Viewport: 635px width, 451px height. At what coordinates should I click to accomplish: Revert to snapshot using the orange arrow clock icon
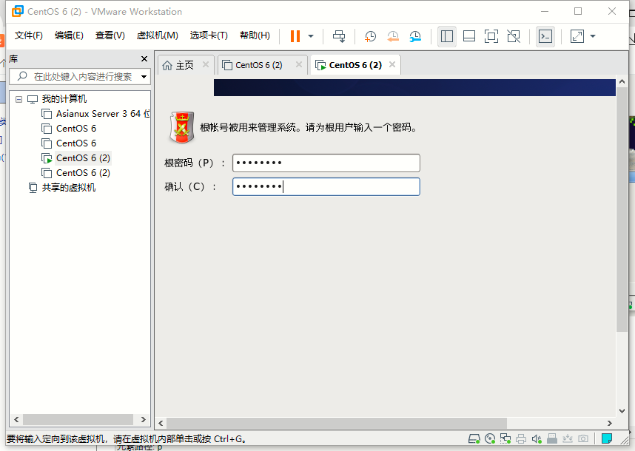tap(392, 36)
